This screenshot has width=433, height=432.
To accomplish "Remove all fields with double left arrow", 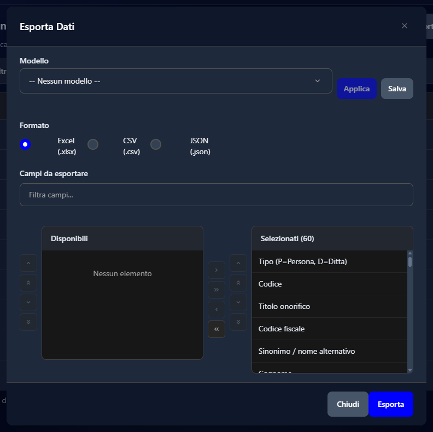I will [216, 329].
